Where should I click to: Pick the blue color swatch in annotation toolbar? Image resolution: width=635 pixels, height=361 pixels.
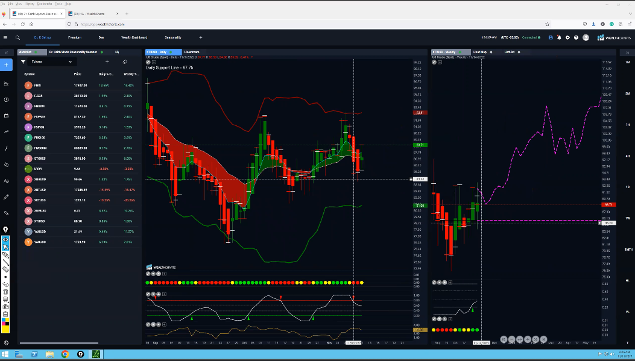[4, 320]
